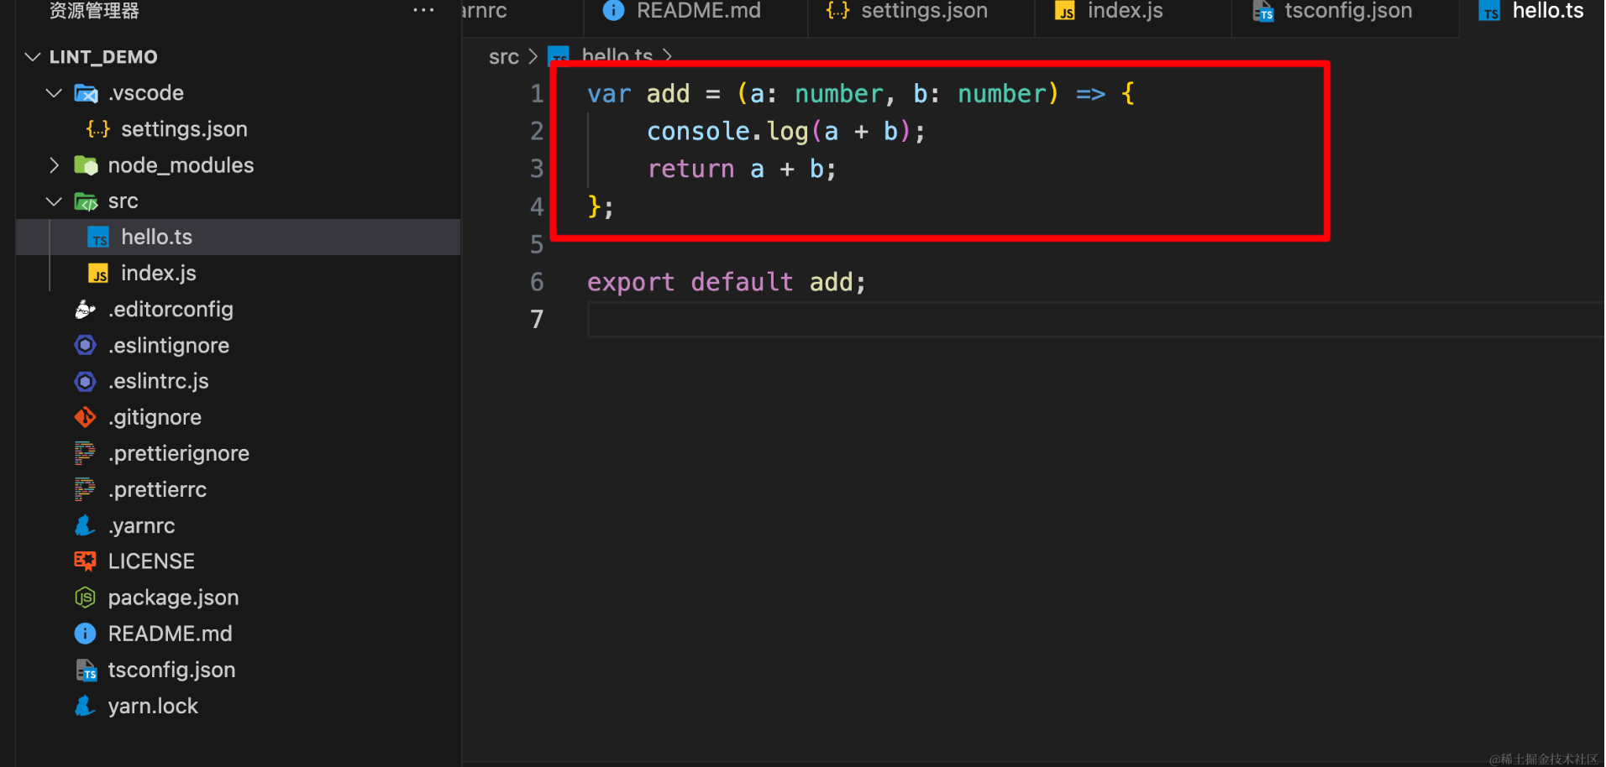Click the LICENSE certificate icon
The width and height of the screenshot is (1606, 767).
[85, 561]
